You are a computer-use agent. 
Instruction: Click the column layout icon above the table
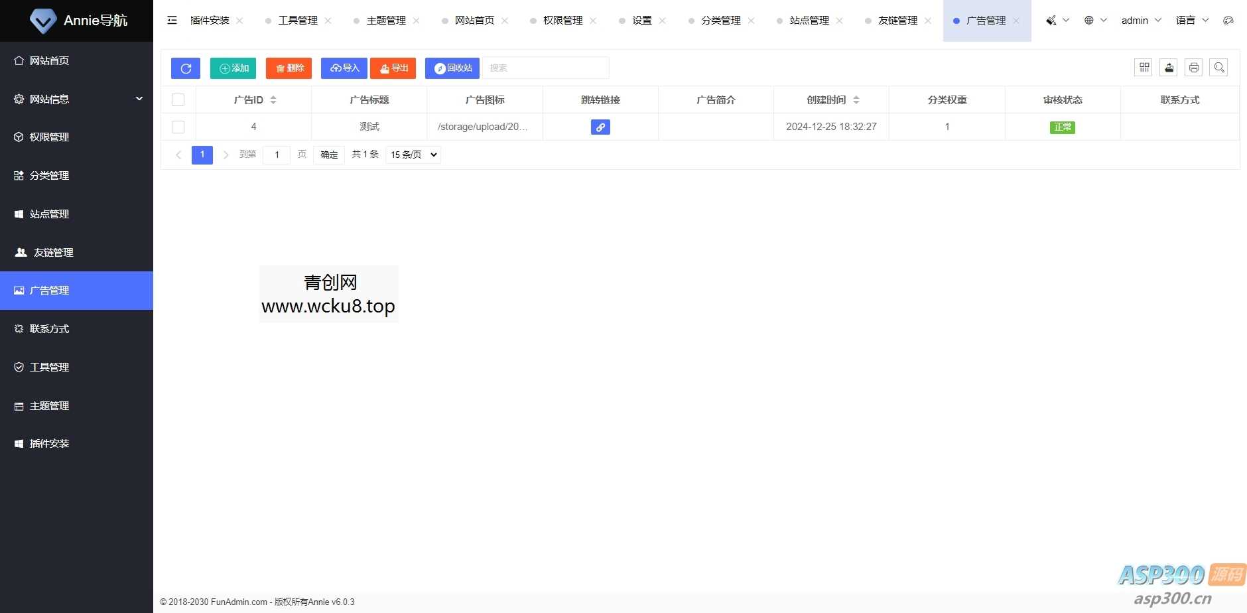tap(1143, 67)
